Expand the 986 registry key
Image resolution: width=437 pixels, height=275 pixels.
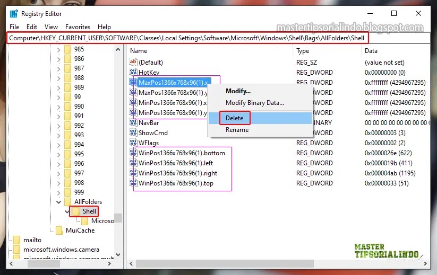(58, 59)
